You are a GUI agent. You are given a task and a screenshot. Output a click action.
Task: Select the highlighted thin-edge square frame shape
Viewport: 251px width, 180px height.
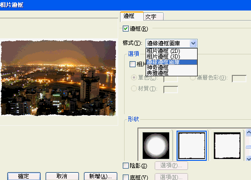coord(192,146)
